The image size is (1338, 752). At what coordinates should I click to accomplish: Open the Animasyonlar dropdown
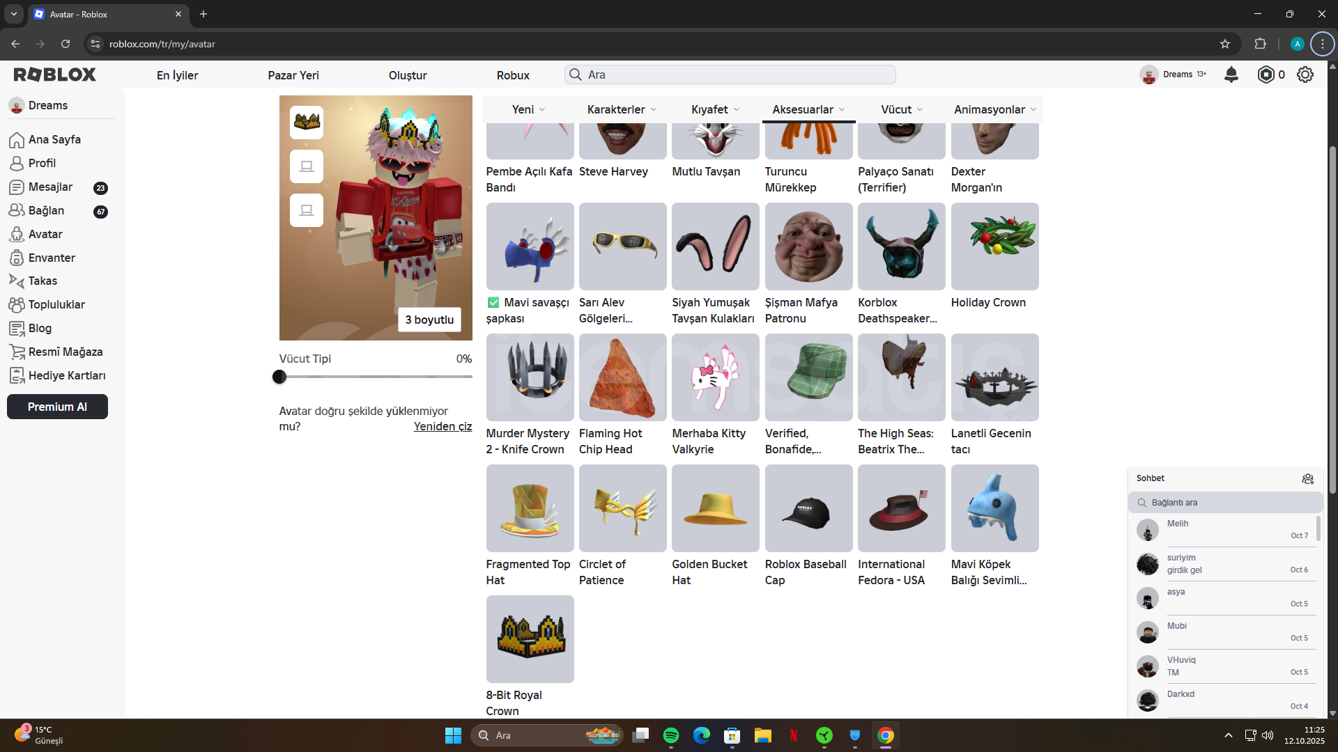[994, 109]
